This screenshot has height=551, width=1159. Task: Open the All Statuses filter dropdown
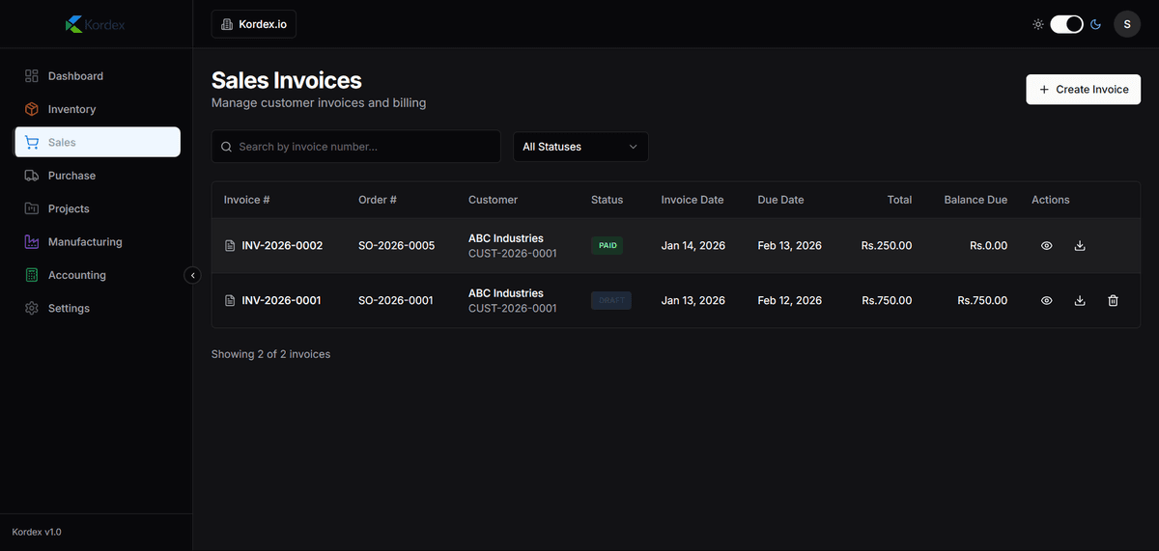[580, 147]
